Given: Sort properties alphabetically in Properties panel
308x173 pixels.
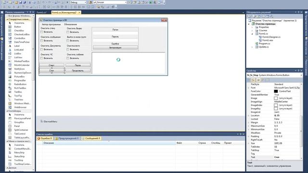Looking at the screenshot, I should point(253,80).
